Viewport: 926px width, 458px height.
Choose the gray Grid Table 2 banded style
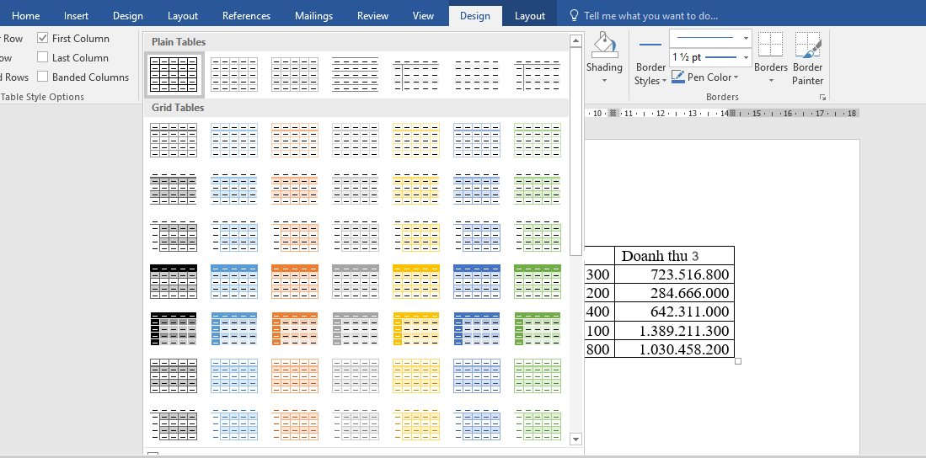pyautogui.click(x=355, y=189)
